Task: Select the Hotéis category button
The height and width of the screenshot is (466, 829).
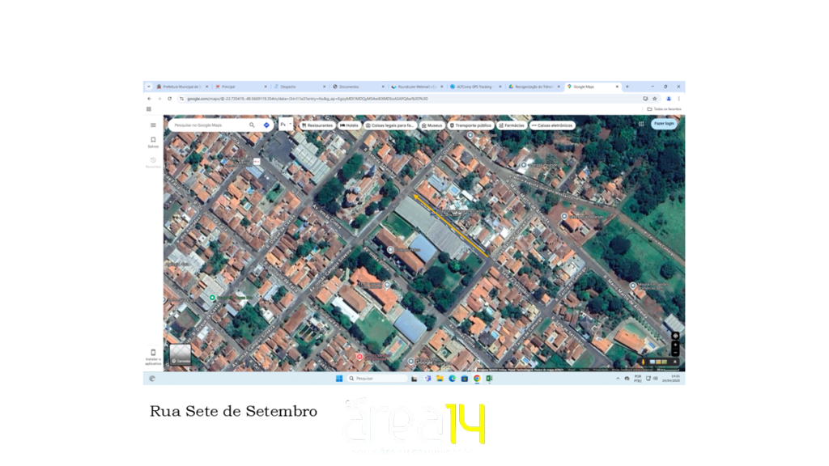Action: pos(350,125)
